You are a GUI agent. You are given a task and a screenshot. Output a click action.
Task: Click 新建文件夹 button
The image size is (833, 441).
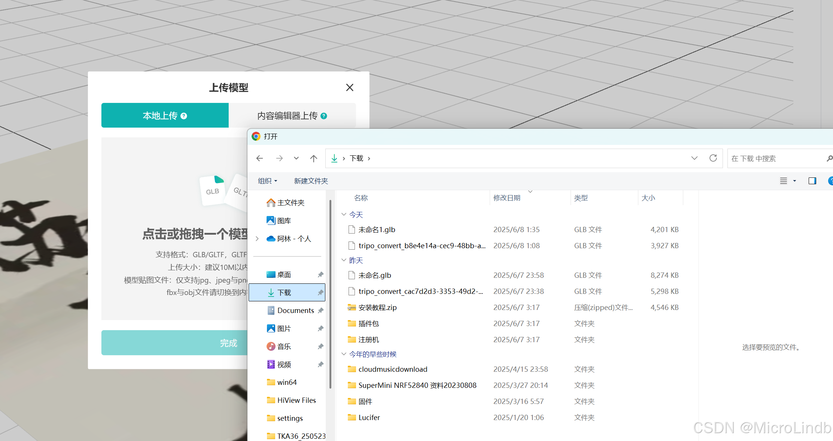(x=311, y=181)
